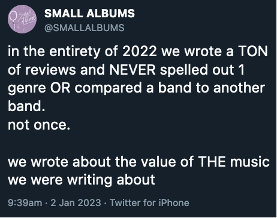Click the word 'music' in the tweet
Viewport: 277px width, 218px height.
pyautogui.click(x=250, y=161)
